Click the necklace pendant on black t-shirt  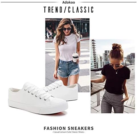pyautogui.click(x=116, y=73)
